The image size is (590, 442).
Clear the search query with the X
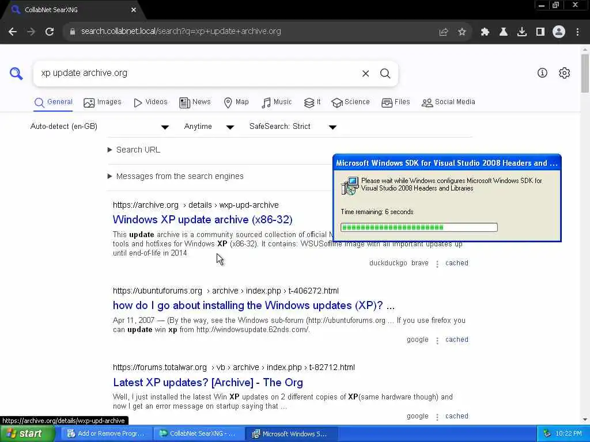tap(365, 73)
